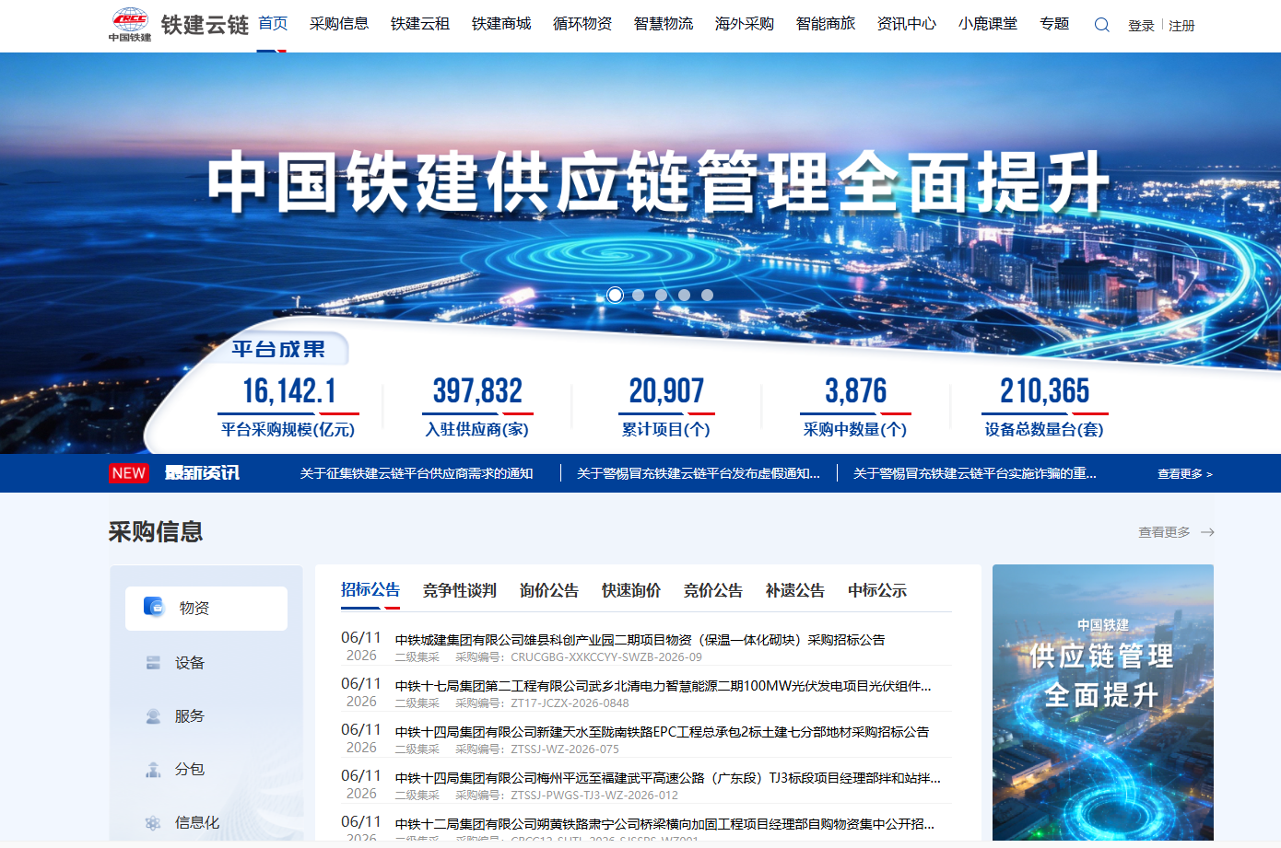Click the 采购中数量 3,876 statistic
This screenshot has width=1281, height=848.
pos(855,405)
